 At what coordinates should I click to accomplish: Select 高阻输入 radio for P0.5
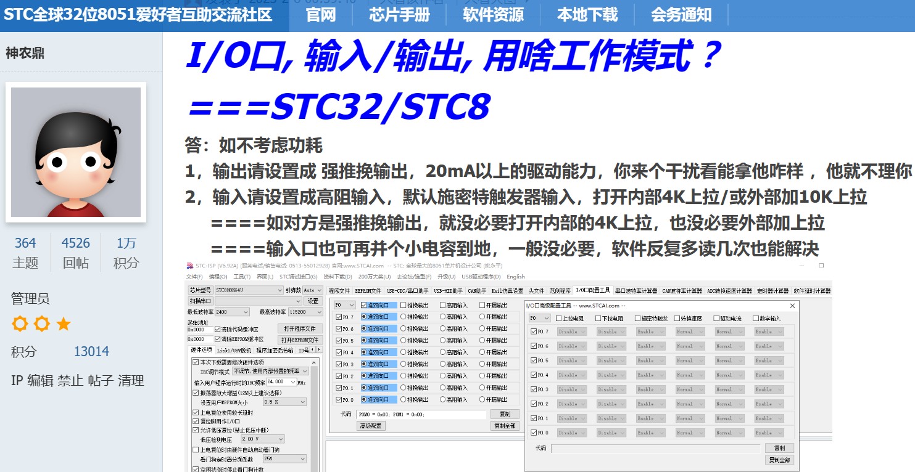[x=443, y=341]
